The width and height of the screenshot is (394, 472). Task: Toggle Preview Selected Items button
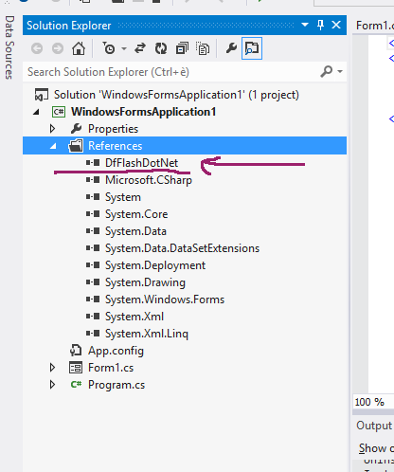tap(252, 48)
